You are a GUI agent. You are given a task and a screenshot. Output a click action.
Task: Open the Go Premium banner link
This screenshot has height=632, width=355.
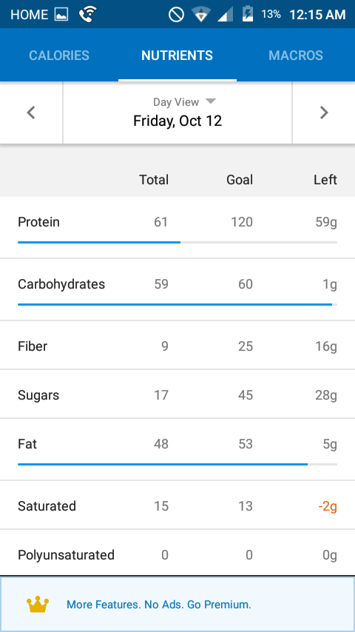(159, 605)
